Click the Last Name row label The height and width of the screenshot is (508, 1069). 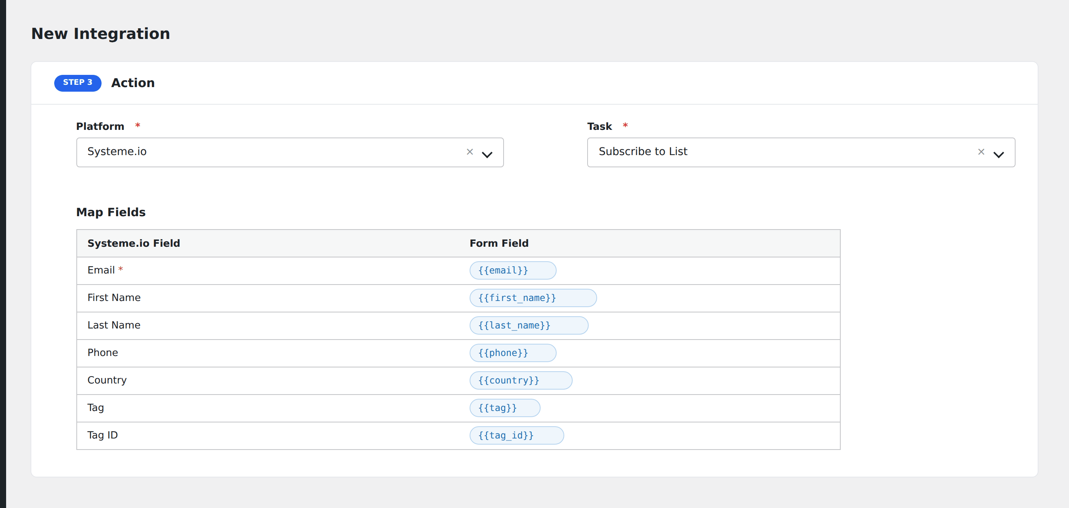pos(114,325)
